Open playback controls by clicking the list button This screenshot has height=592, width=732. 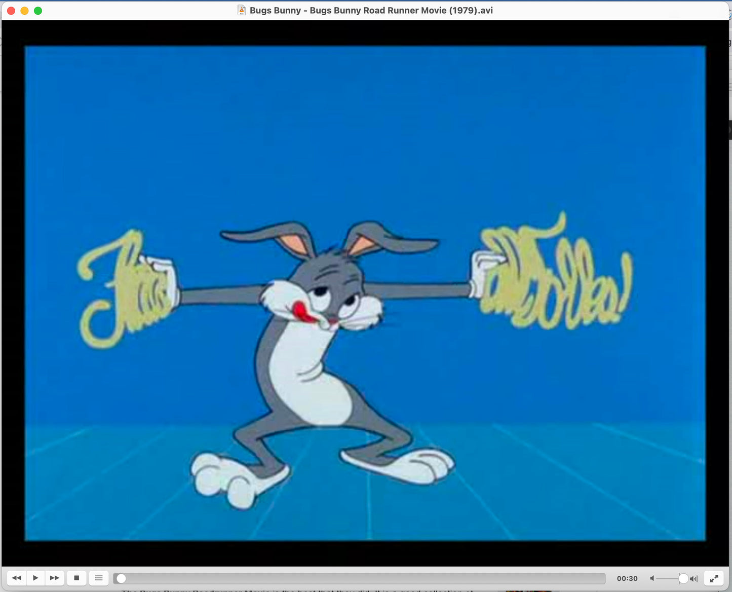tap(98, 578)
